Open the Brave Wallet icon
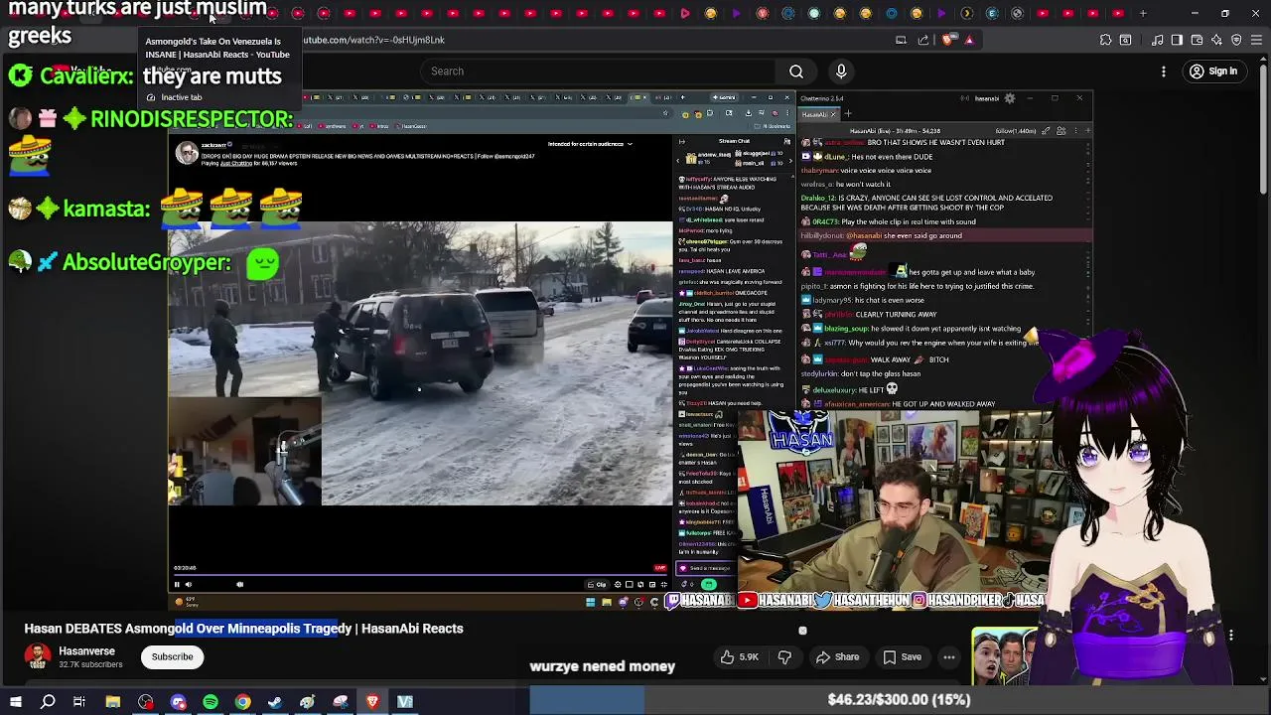The height and width of the screenshot is (715, 1271). click(x=1197, y=40)
